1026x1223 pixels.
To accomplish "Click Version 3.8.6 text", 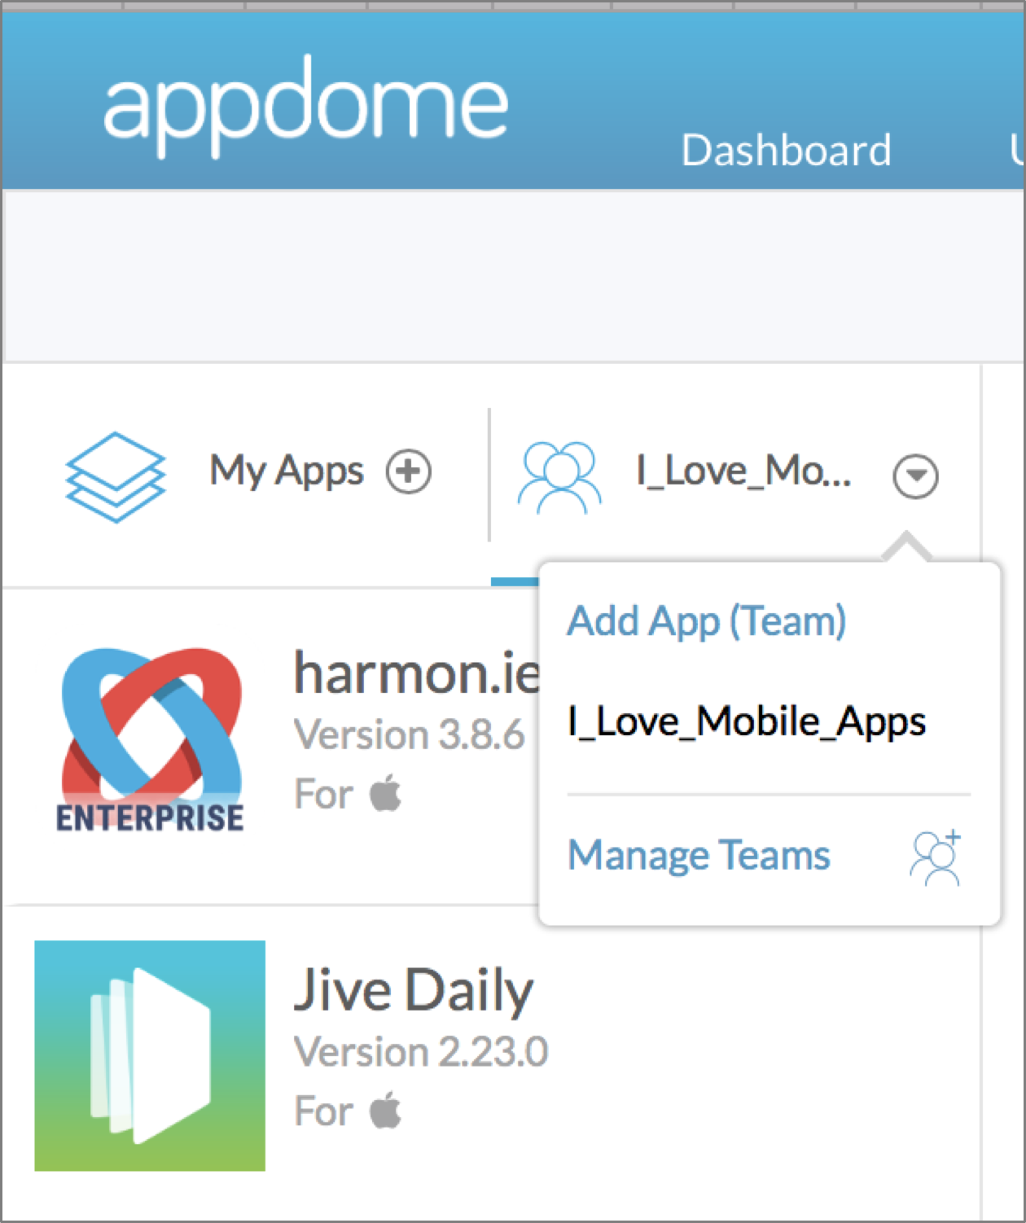I will coord(409,735).
